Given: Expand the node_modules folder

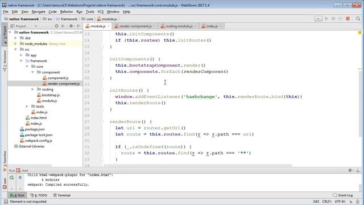Looking at the screenshot, I should point(15,44).
